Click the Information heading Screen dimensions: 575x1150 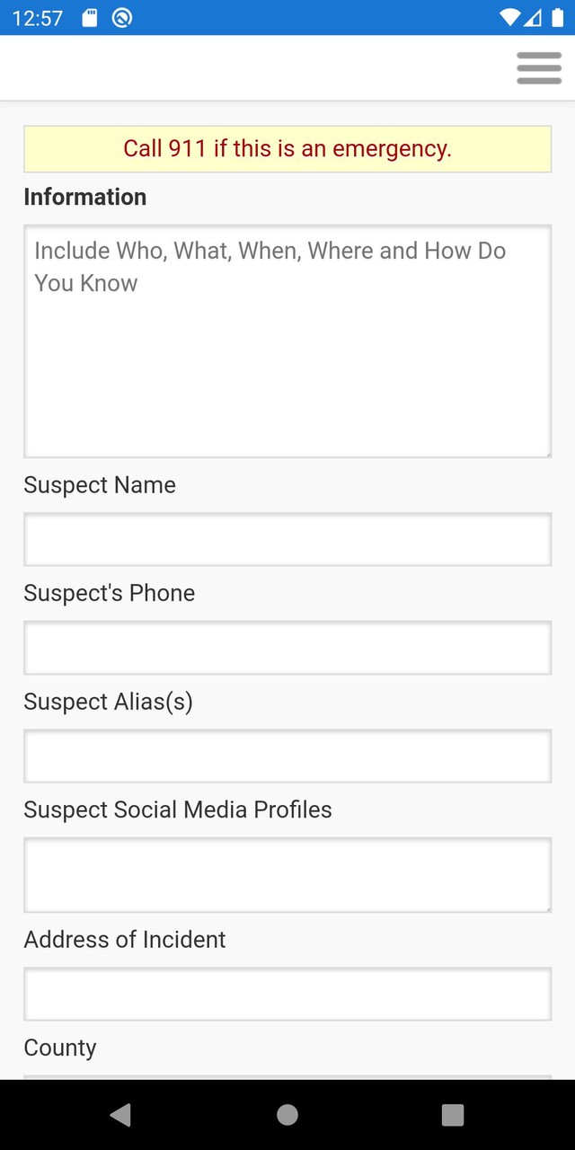(84, 197)
